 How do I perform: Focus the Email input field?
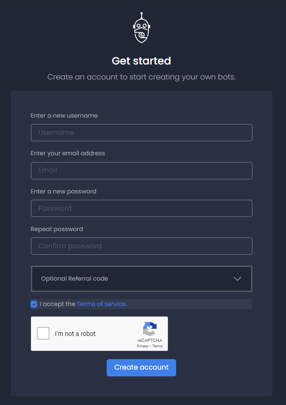click(142, 170)
